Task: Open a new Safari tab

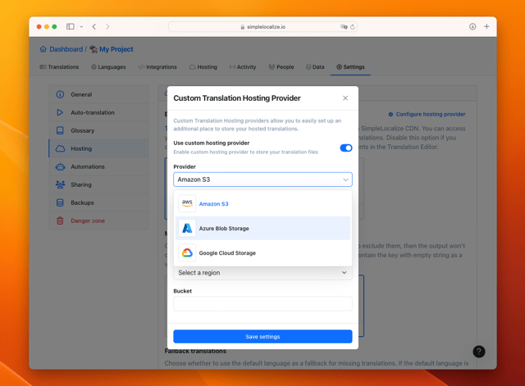Action: tap(486, 26)
